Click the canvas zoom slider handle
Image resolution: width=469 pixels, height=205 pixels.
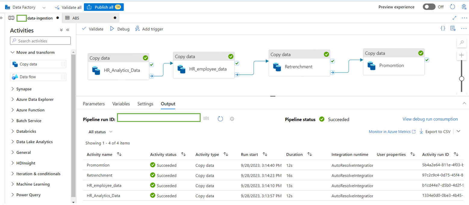(x=461, y=79)
